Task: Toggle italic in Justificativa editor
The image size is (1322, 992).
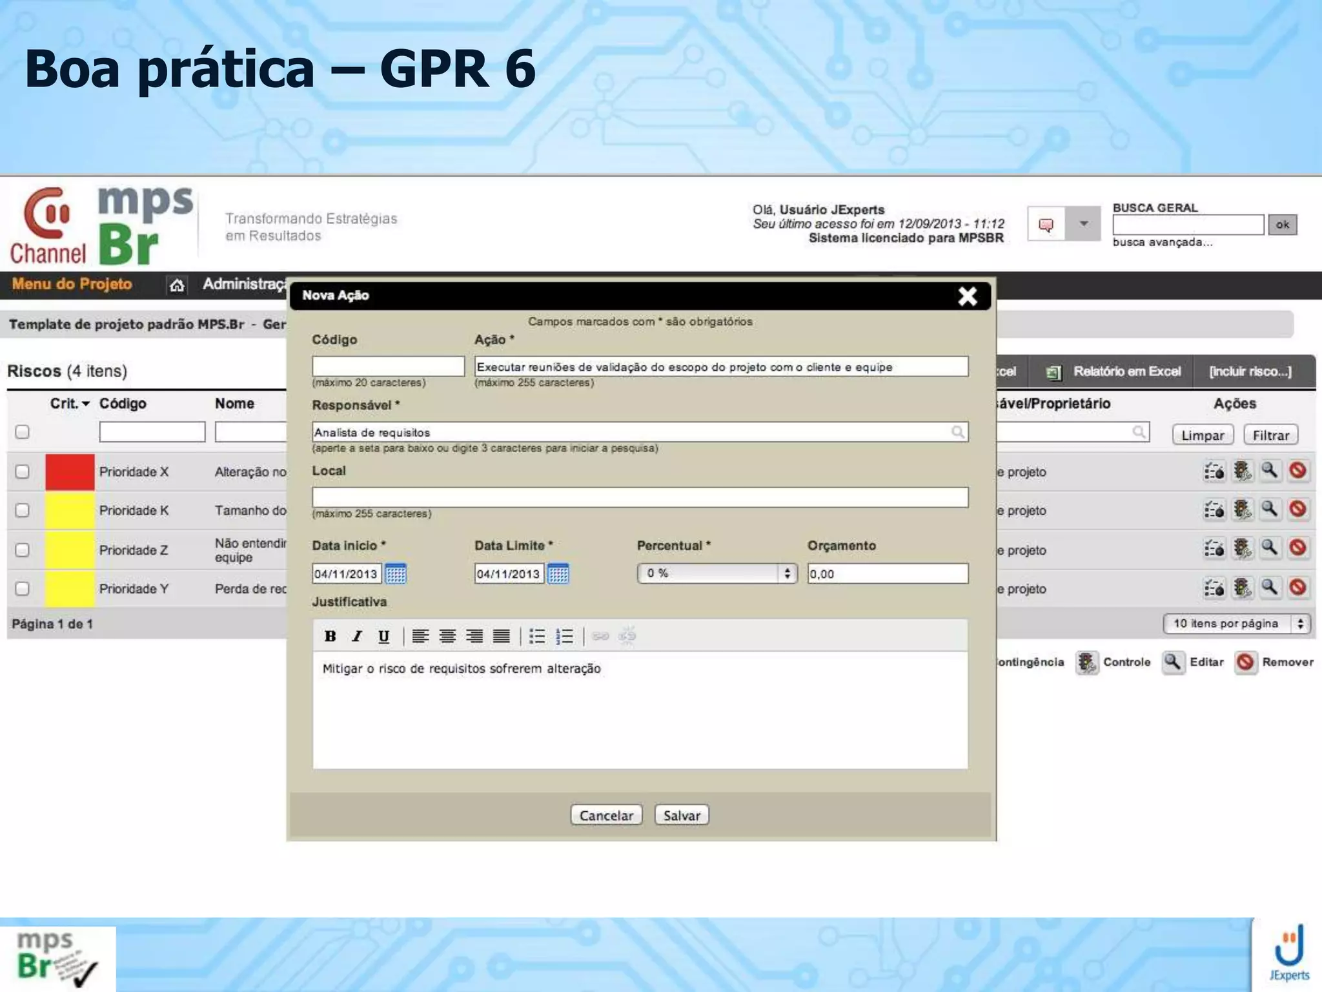Action: [356, 636]
